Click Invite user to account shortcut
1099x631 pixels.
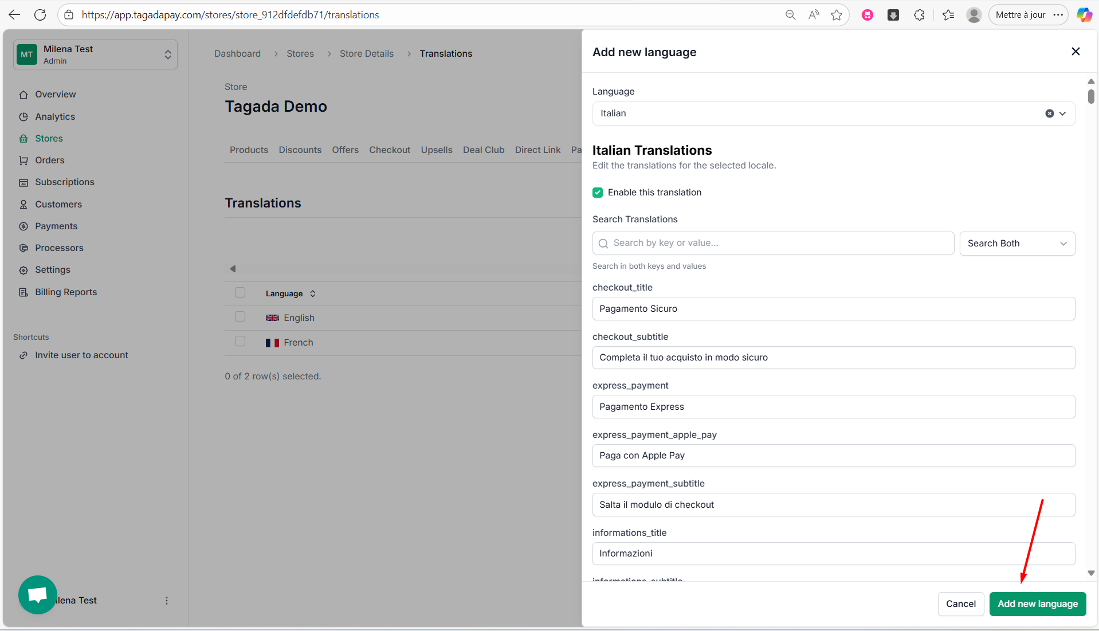coord(81,355)
